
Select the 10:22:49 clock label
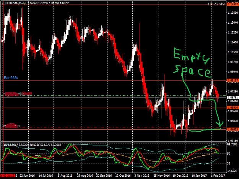[216, 4]
